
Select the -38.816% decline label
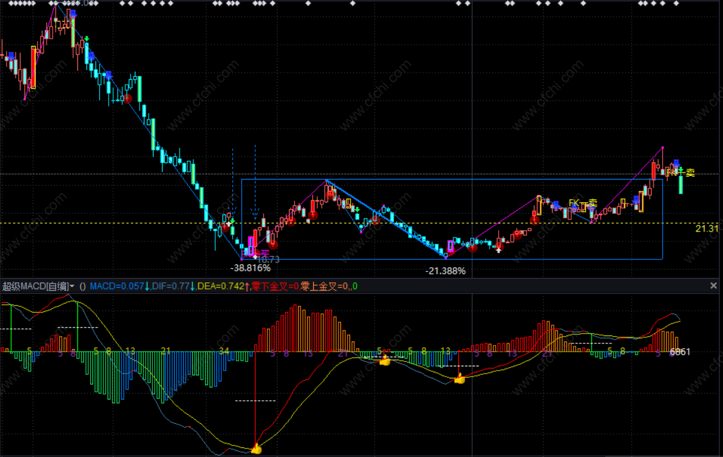[x=251, y=268]
